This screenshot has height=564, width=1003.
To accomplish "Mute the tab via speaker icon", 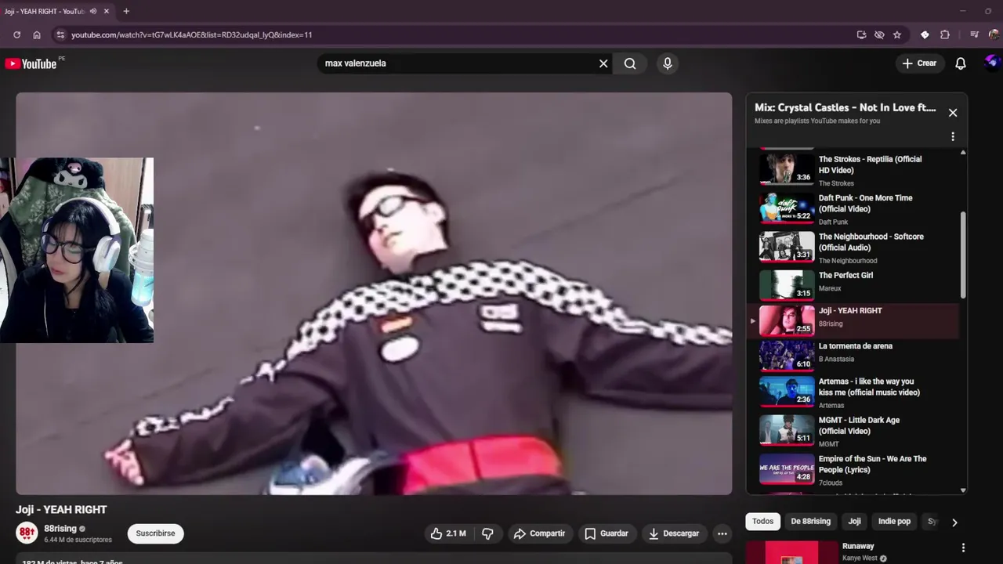I will [93, 11].
